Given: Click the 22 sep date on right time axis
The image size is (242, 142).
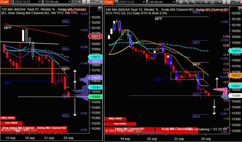Looking at the screenshot, I should click(179, 139).
